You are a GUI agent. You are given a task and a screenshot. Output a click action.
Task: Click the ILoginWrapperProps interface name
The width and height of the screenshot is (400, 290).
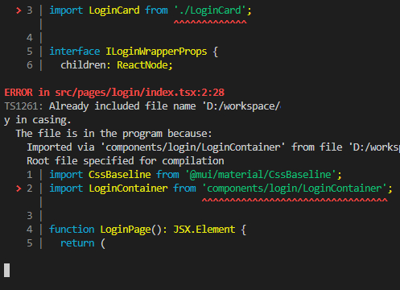click(x=156, y=52)
